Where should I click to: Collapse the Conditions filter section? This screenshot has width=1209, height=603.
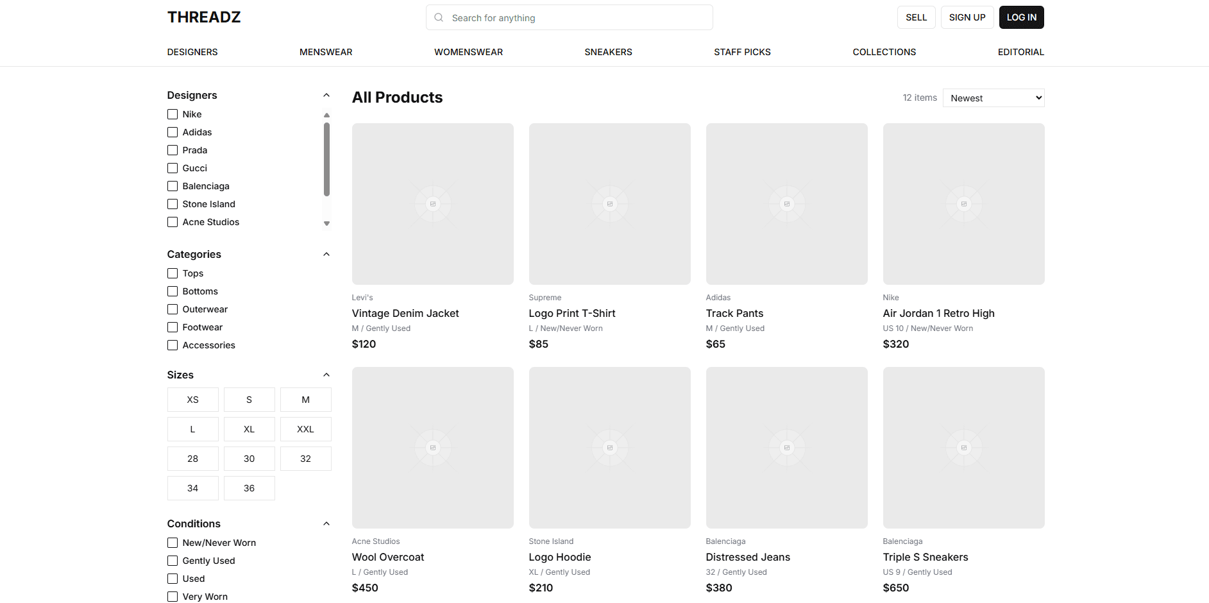[326, 523]
